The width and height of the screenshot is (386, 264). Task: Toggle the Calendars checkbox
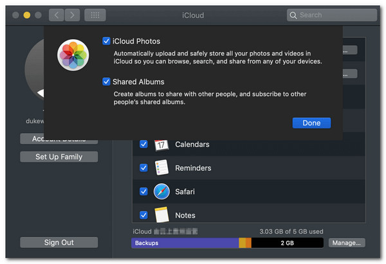coord(143,145)
